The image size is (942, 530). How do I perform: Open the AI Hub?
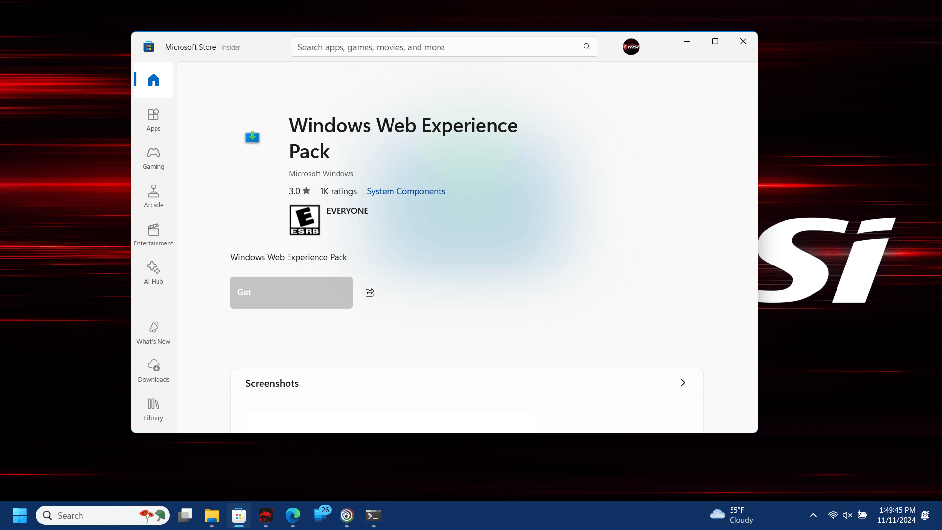(154, 273)
